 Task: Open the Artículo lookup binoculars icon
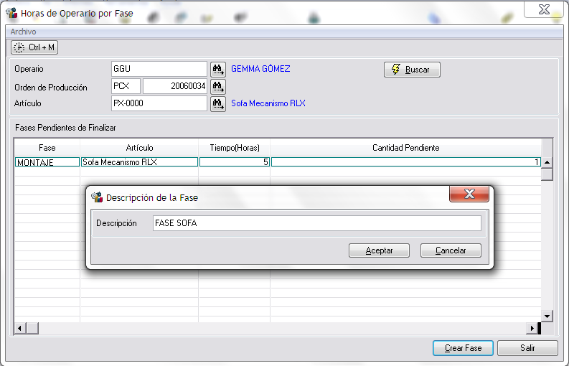coord(218,103)
